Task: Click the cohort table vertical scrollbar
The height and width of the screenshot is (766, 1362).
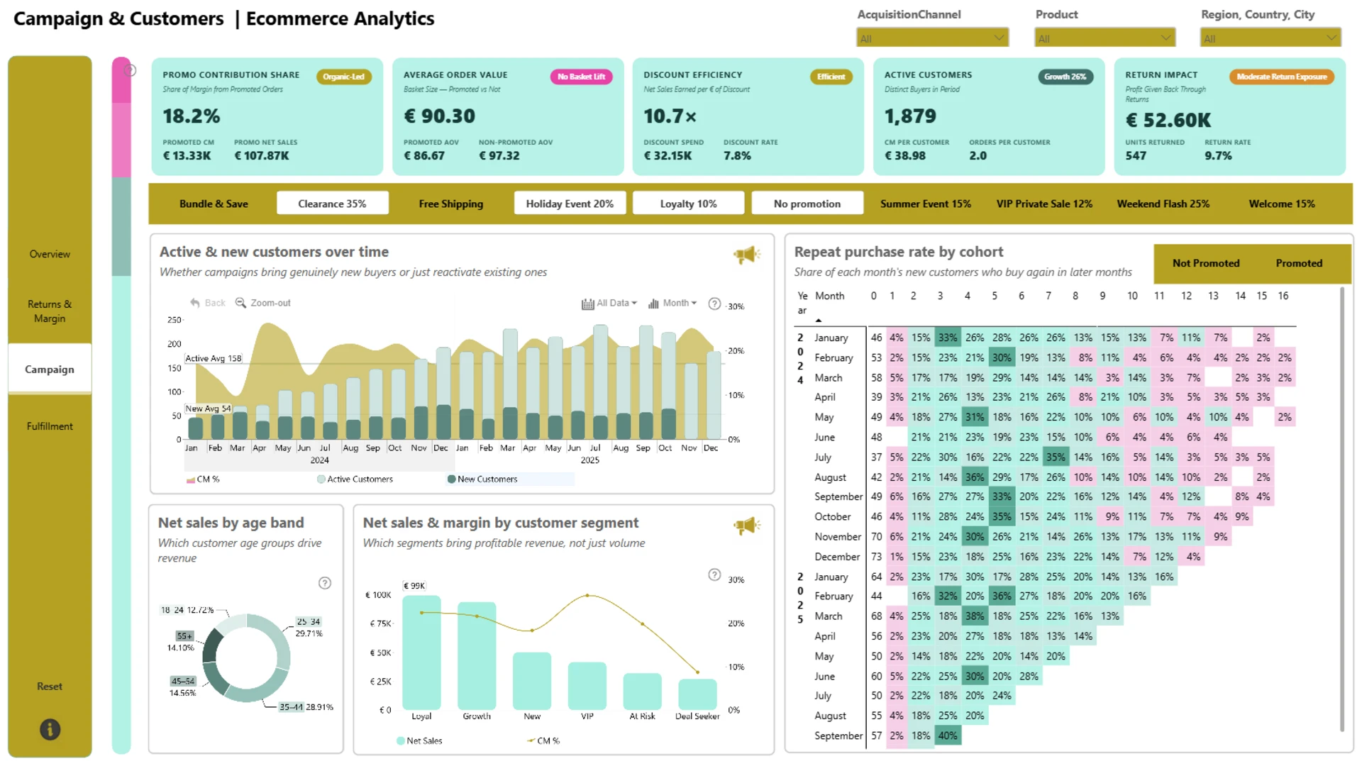Action: [1341, 509]
